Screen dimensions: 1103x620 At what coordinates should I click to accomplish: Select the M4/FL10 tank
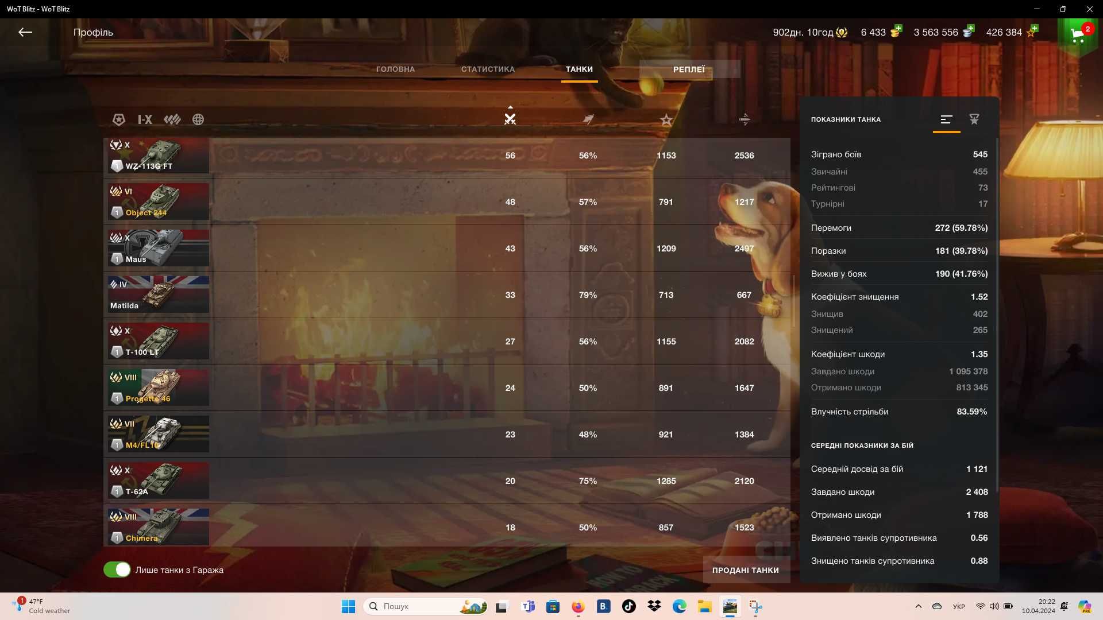click(x=446, y=434)
